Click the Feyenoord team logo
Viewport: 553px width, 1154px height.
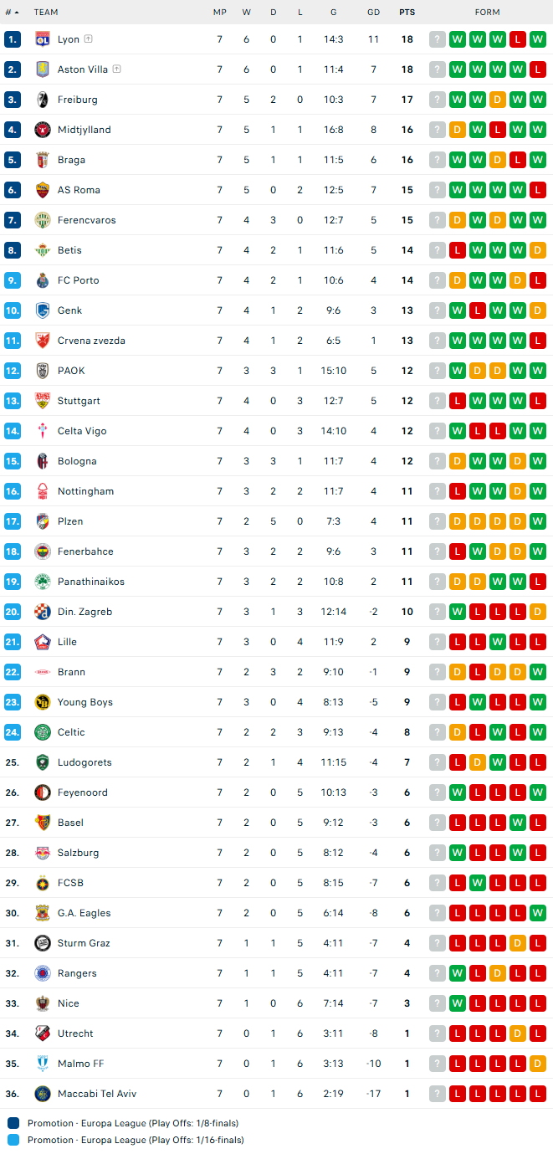coord(43,792)
